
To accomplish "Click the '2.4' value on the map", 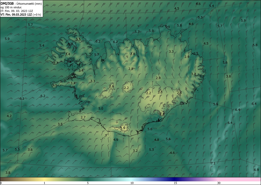I will [x=162, y=114].
